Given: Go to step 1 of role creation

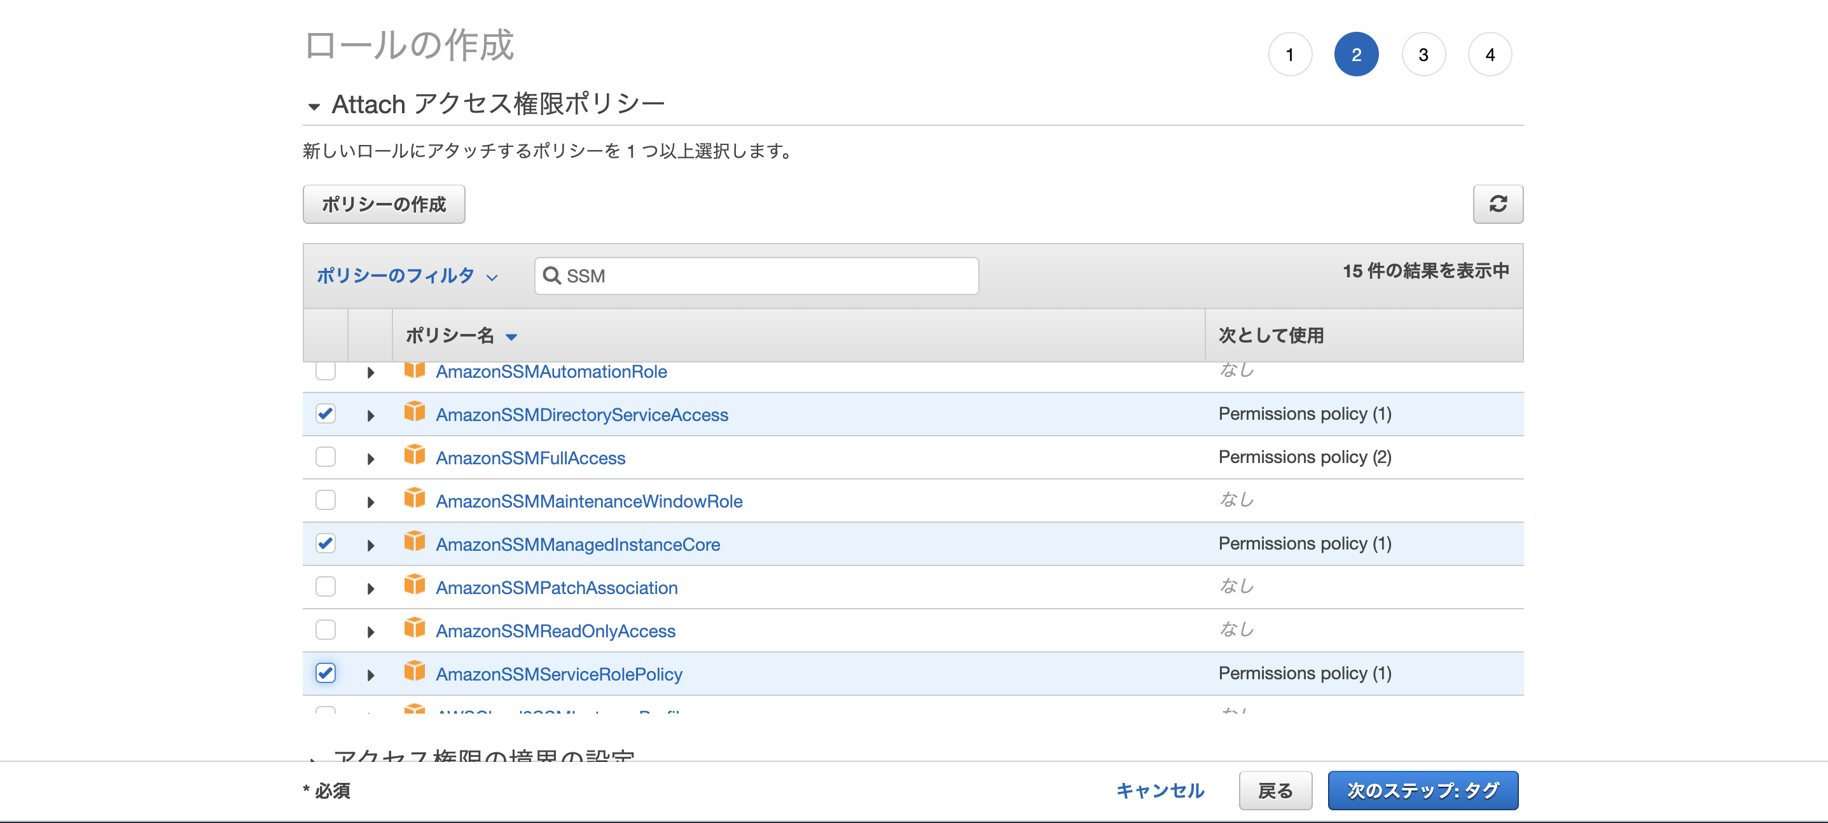Looking at the screenshot, I should coord(1290,53).
